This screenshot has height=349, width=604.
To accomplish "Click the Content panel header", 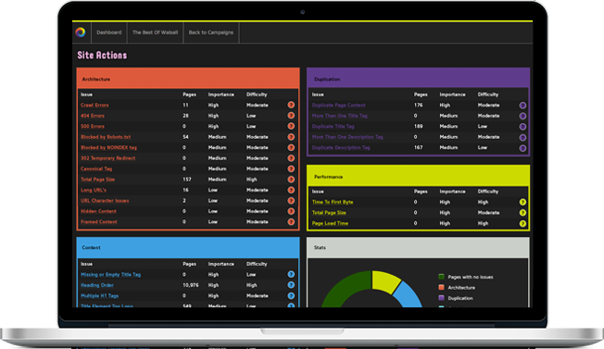I will pos(188,247).
